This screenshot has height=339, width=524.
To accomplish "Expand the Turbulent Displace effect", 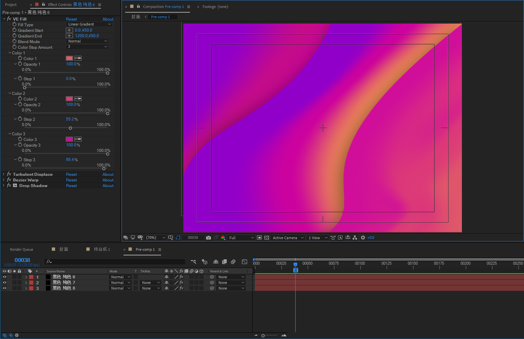I will [x=4, y=174].
